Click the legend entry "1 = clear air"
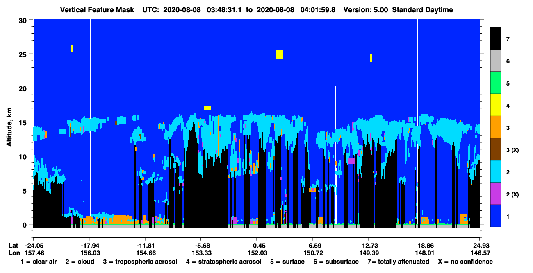The height and width of the screenshot is (273, 533). (x=39, y=262)
